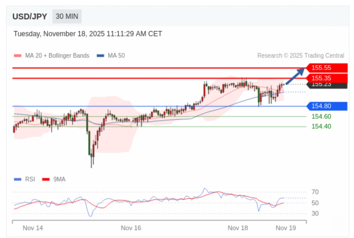The height and width of the screenshot is (238, 354).
Task: Click the red 155.35 resistance price tag
Action: point(326,78)
